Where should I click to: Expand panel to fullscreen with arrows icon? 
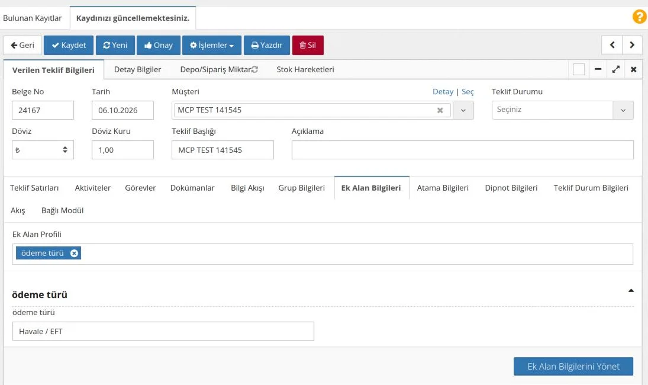[x=616, y=69]
